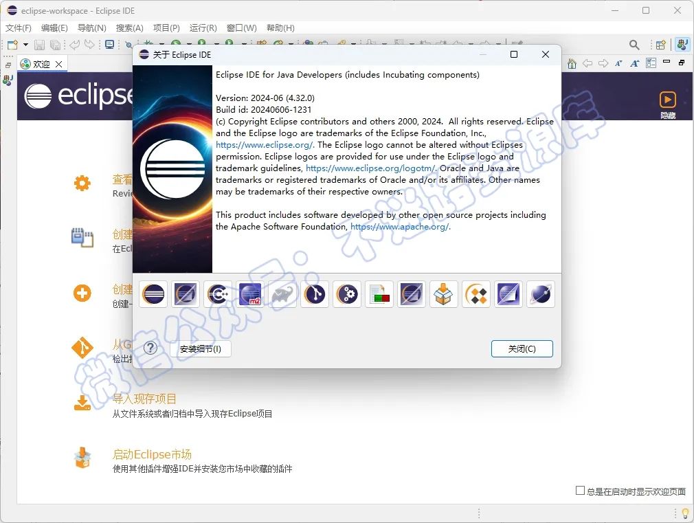
Task: Close the 欢迎 tab
Action: (x=59, y=64)
